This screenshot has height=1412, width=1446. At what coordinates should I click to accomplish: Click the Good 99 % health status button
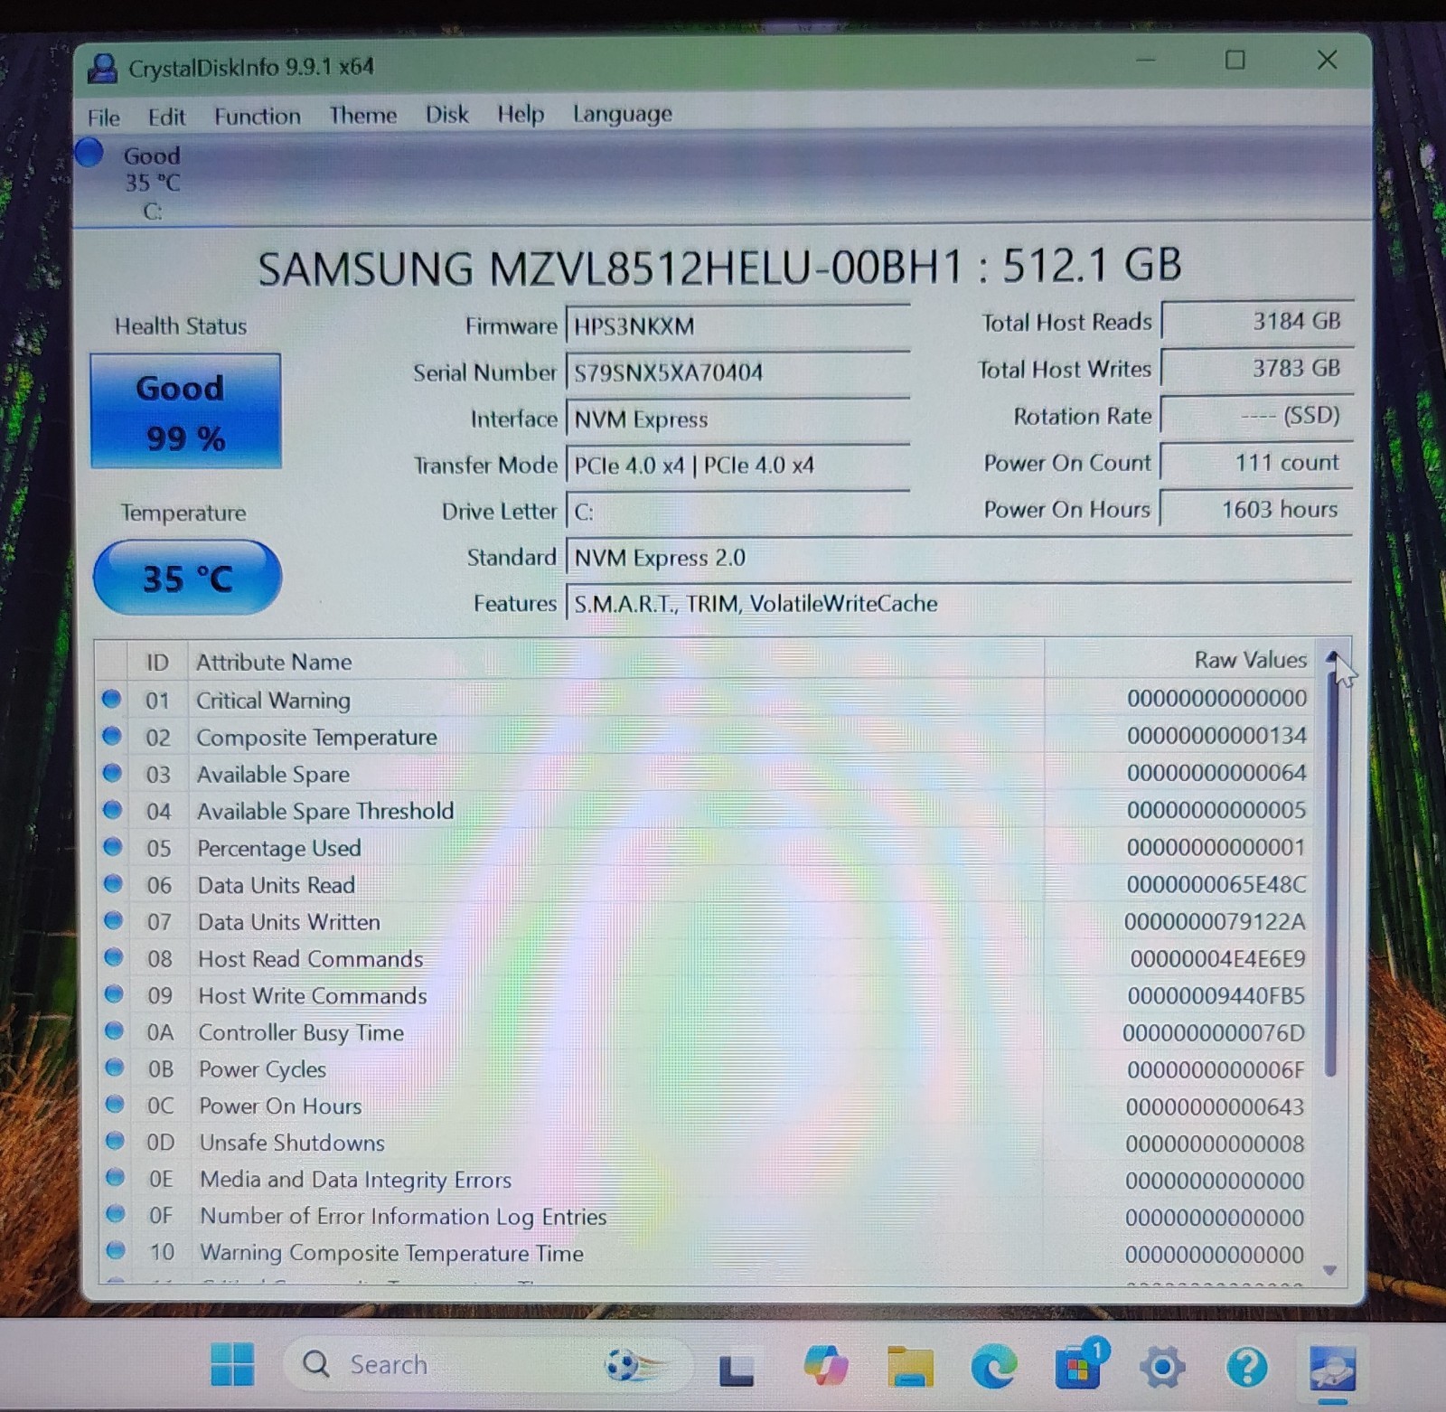(x=185, y=411)
